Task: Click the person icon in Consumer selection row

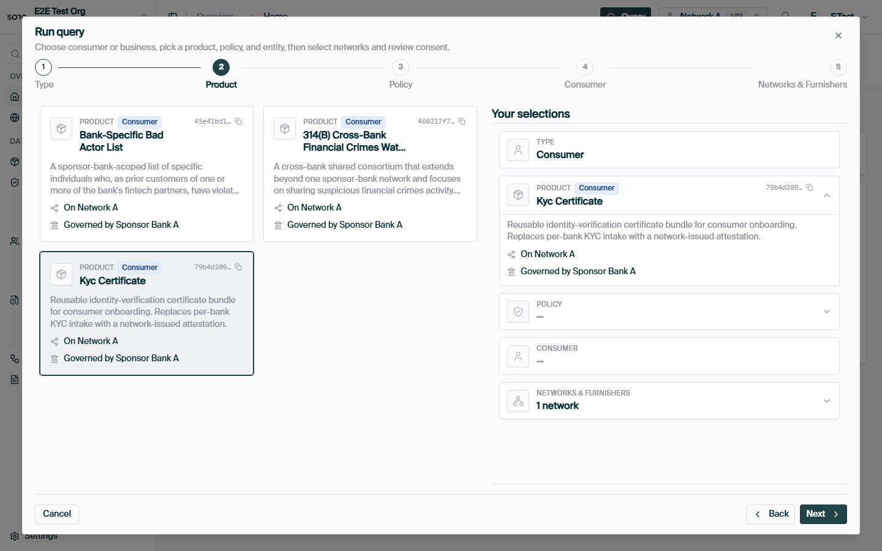Action: pos(518,356)
